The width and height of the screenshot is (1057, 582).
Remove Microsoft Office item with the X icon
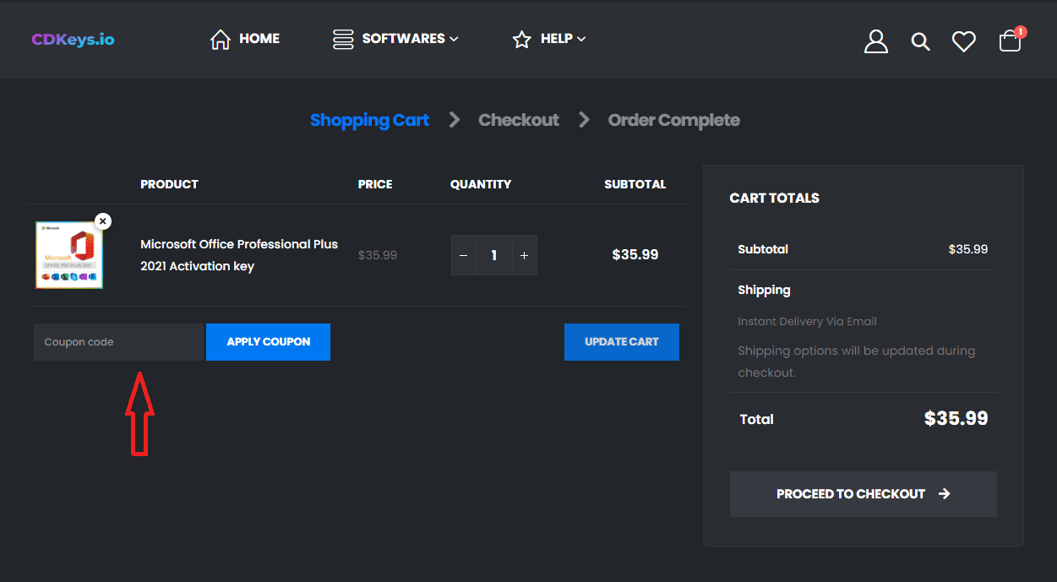(x=103, y=221)
